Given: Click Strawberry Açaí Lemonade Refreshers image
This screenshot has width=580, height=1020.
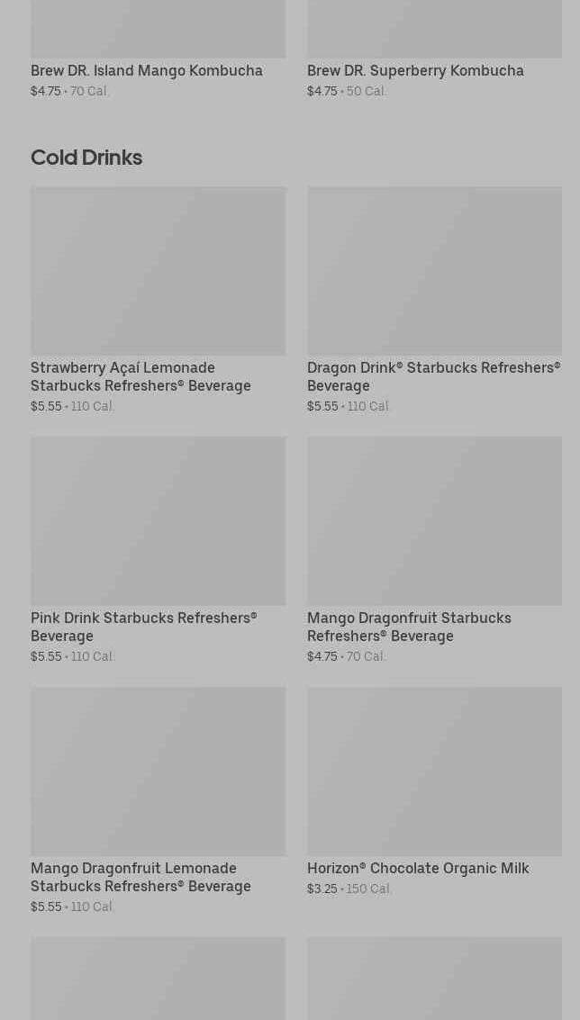Looking at the screenshot, I should (x=158, y=270).
